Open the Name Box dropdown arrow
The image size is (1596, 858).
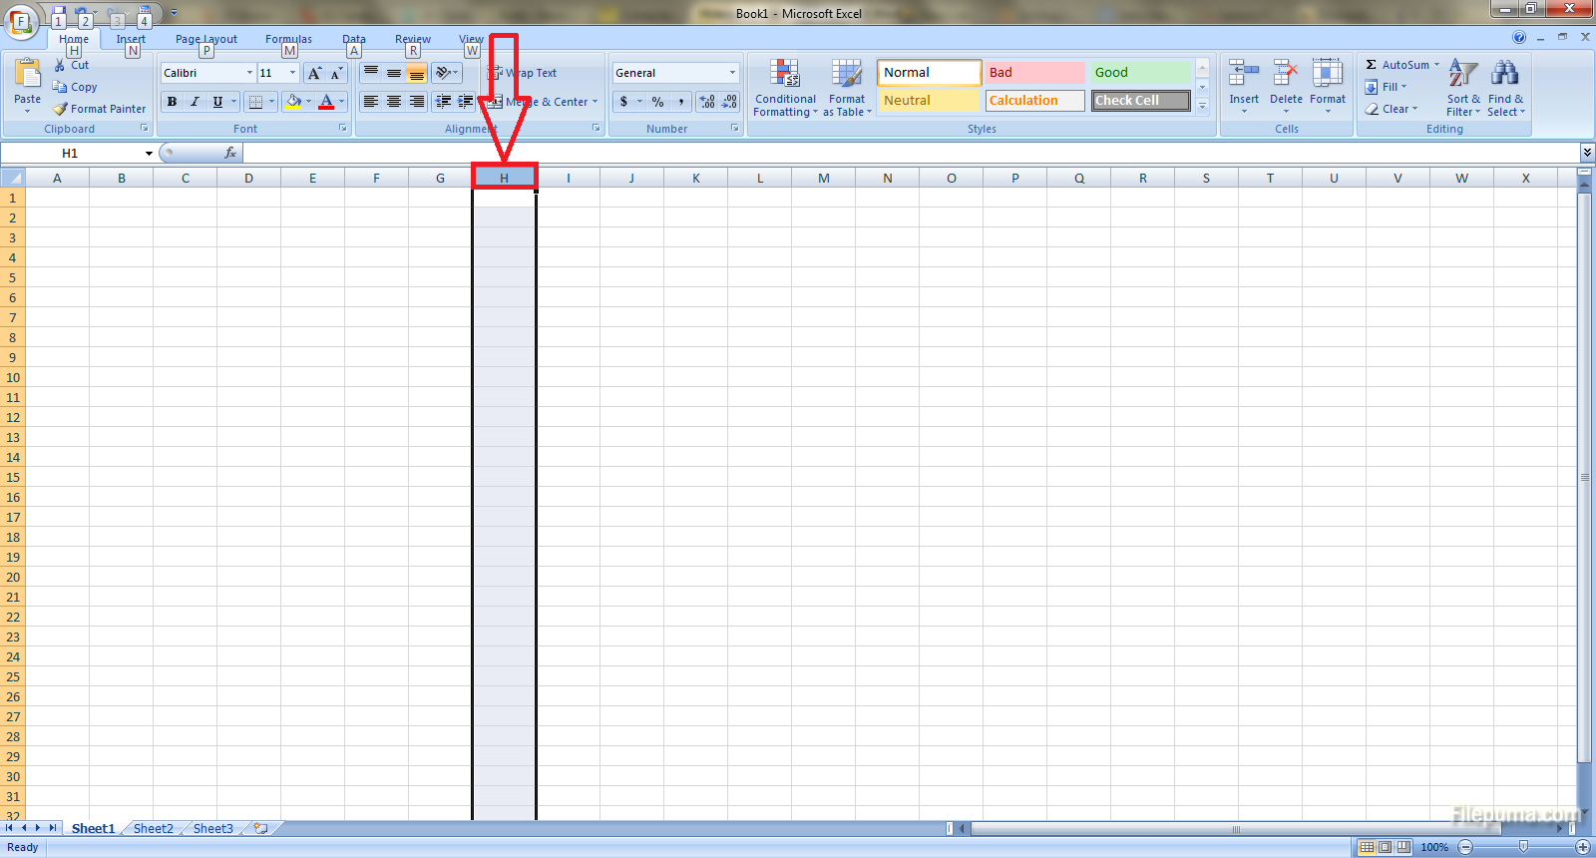[149, 154]
